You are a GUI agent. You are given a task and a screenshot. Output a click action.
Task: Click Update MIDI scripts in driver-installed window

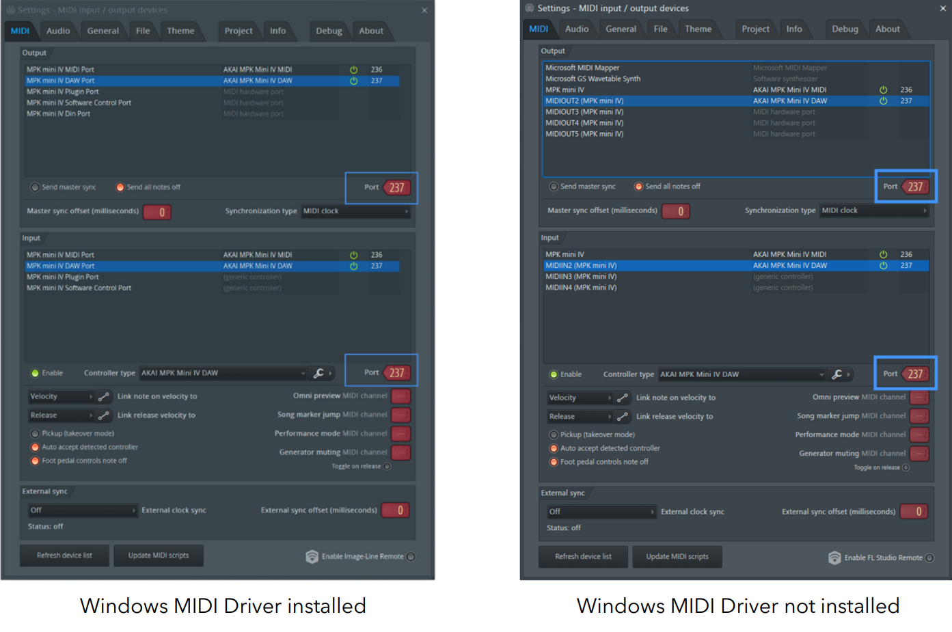click(159, 555)
